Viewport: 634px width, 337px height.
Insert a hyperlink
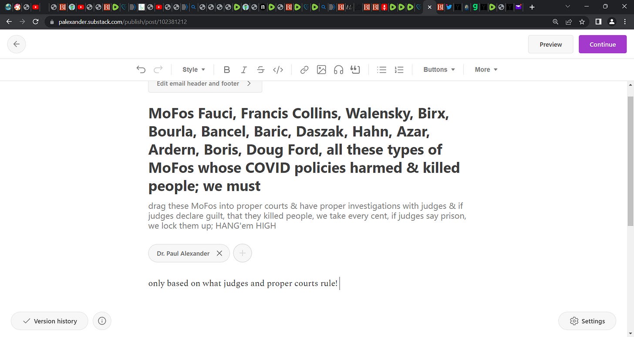304,70
